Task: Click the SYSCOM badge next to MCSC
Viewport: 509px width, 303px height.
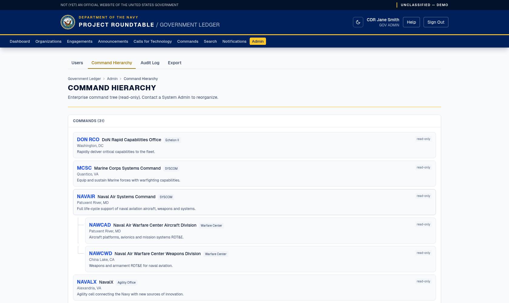Action: click(171, 168)
